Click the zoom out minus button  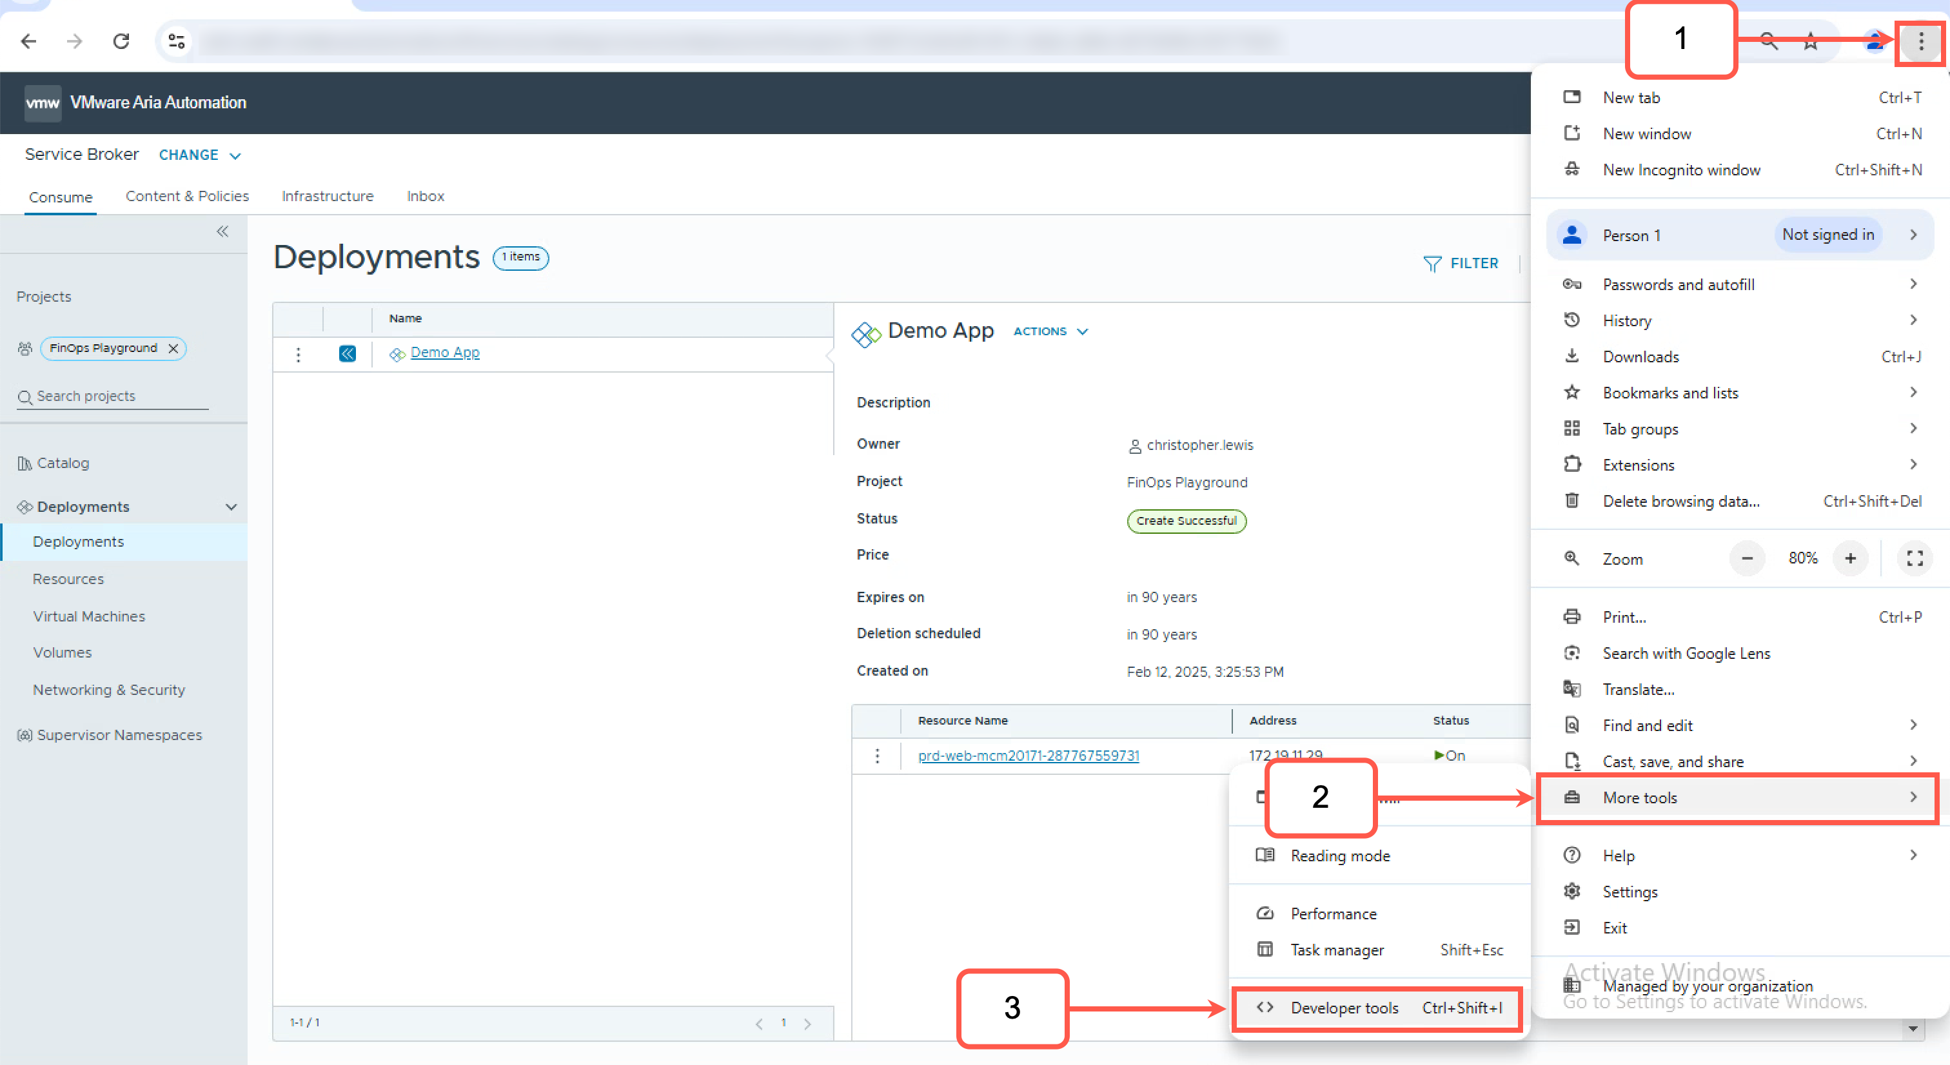tap(1747, 559)
